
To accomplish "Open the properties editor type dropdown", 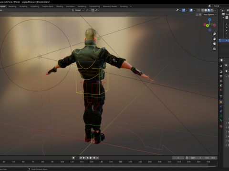I will pos(222,60).
